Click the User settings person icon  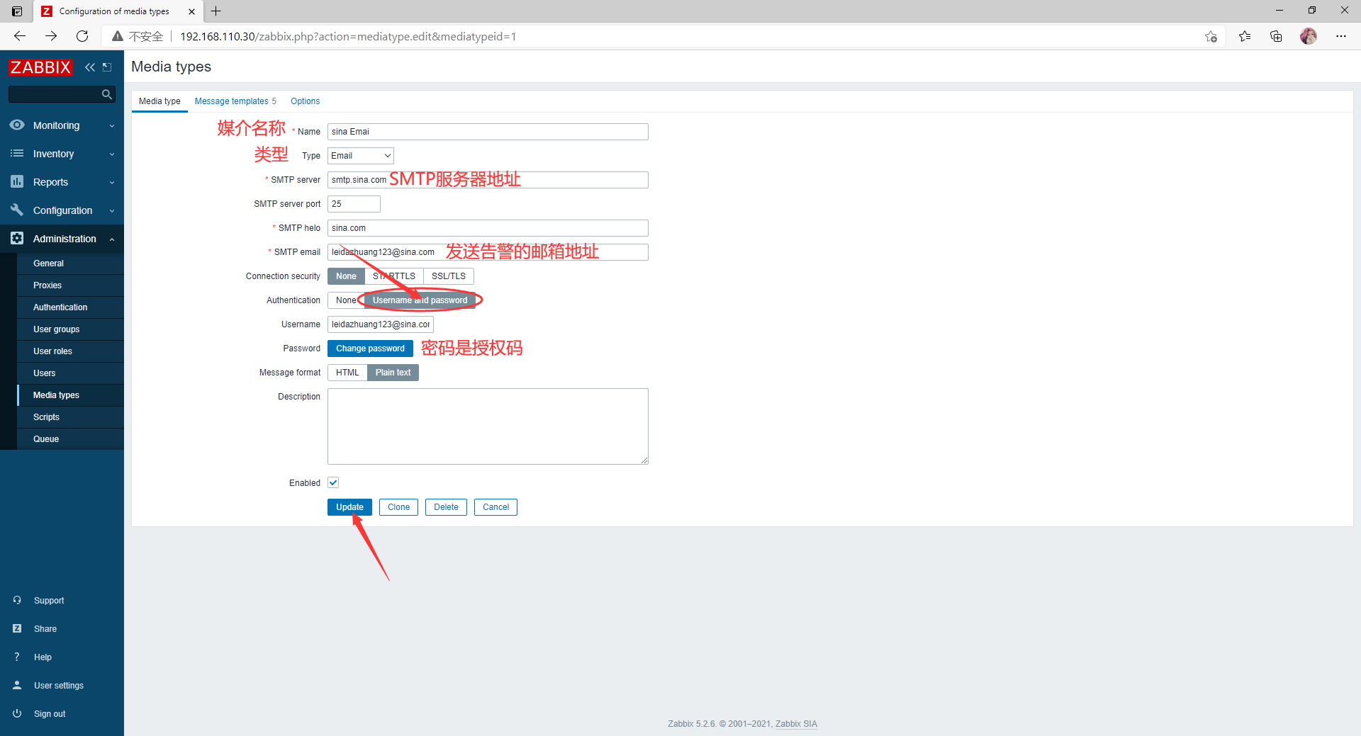click(x=17, y=685)
